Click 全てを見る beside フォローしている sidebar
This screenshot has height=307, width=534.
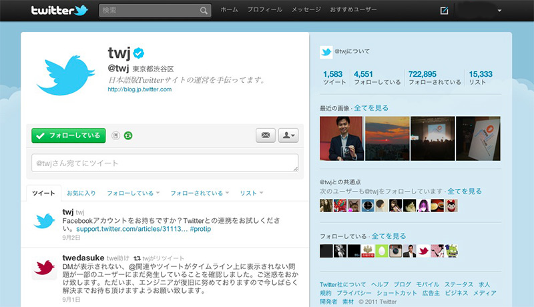(x=388, y=236)
